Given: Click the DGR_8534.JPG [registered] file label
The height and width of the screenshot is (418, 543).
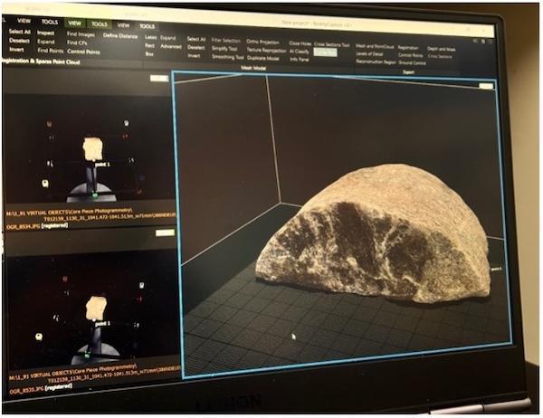Looking at the screenshot, I should [x=37, y=226].
